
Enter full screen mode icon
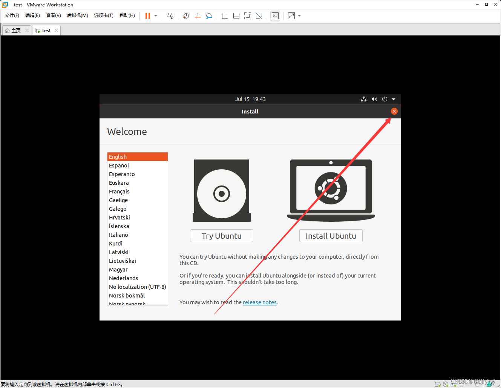(248, 16)
